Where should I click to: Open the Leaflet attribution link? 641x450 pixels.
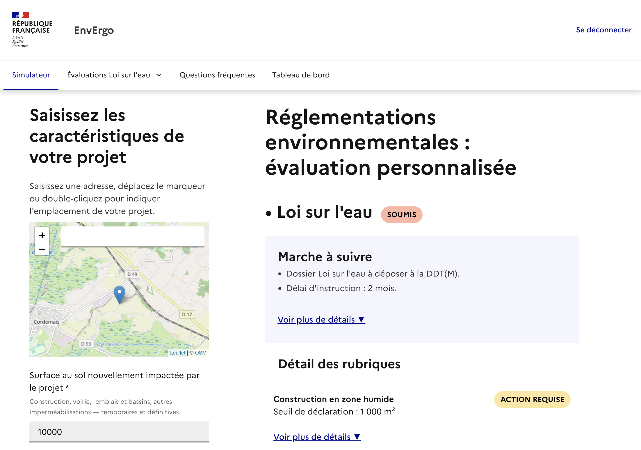click(x=177, y=353)
